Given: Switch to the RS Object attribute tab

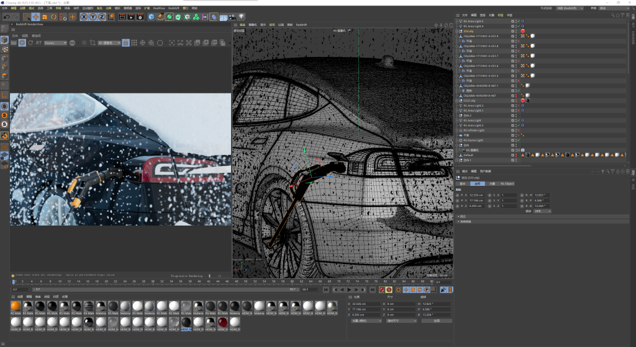Looking at the screenshot, I should click(x=507, y=183).
